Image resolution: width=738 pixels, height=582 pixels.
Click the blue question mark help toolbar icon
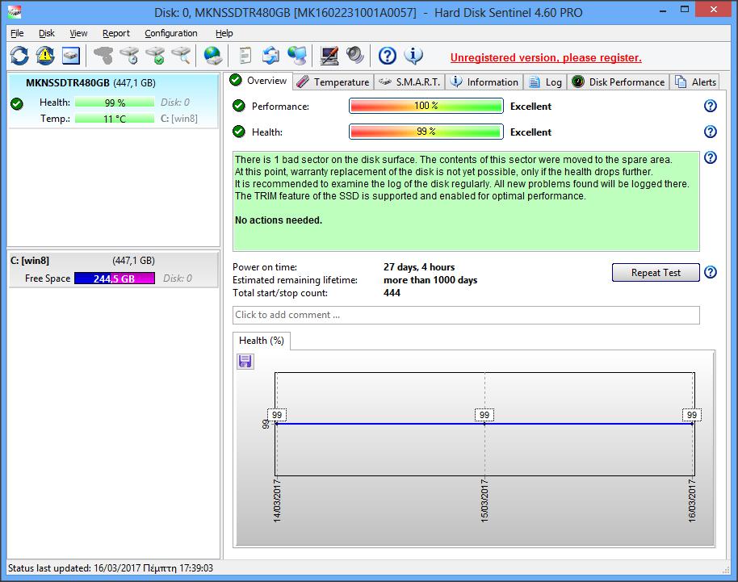(x=388, y=56)
